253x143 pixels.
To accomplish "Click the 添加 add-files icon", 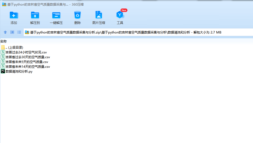I will tap(14, 15).
